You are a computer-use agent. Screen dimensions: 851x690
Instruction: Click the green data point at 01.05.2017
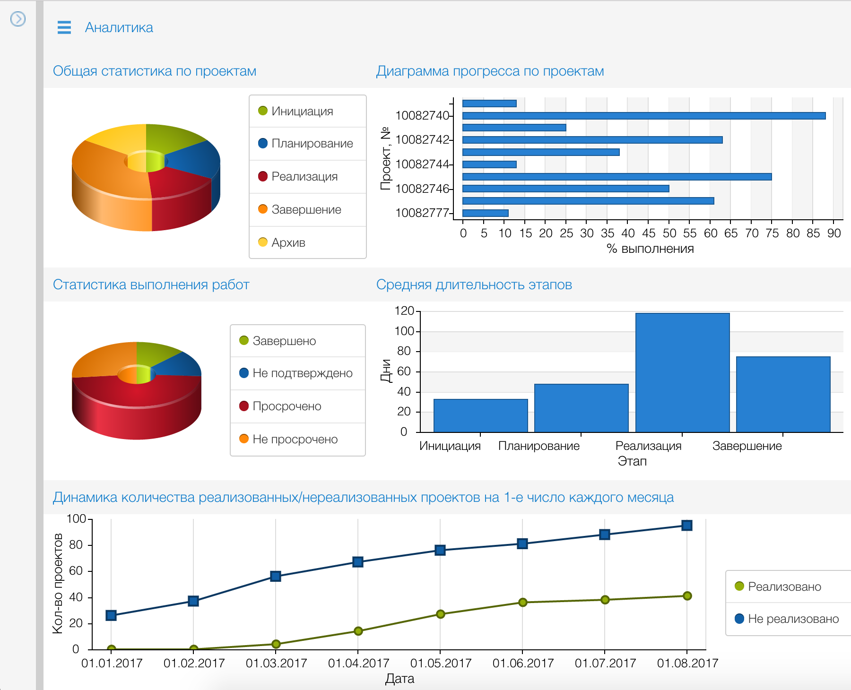pos(440,614)
